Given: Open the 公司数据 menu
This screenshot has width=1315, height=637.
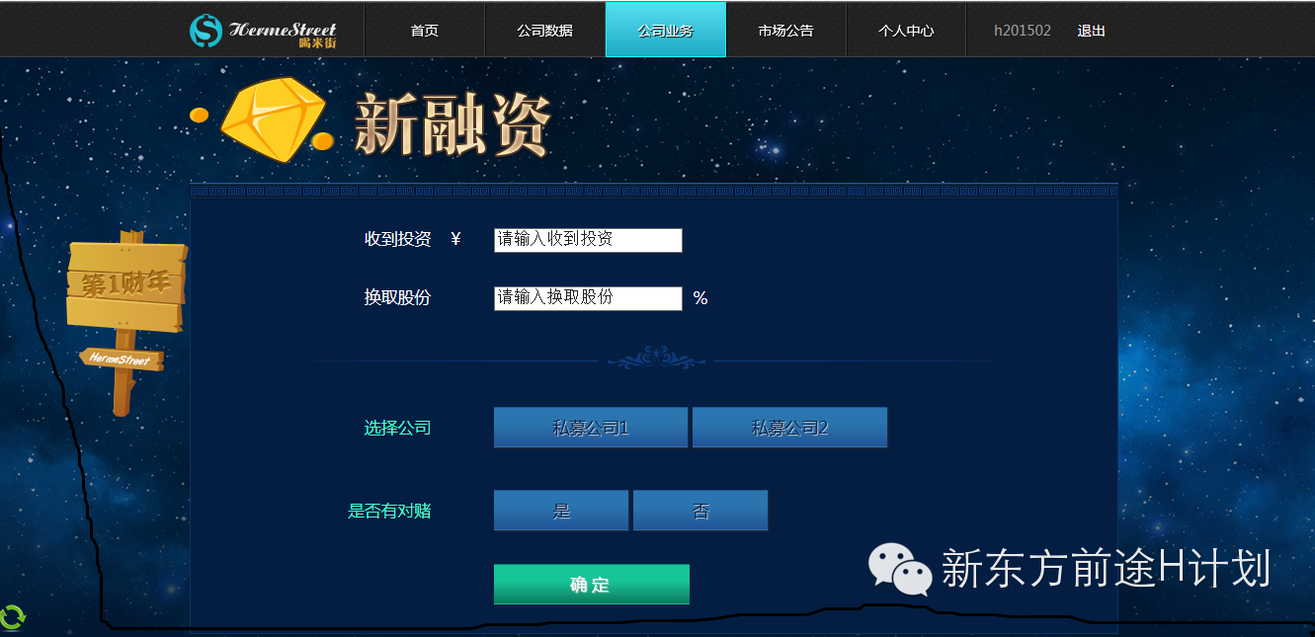Looking at the screenshot, I should tap(544, 30).
